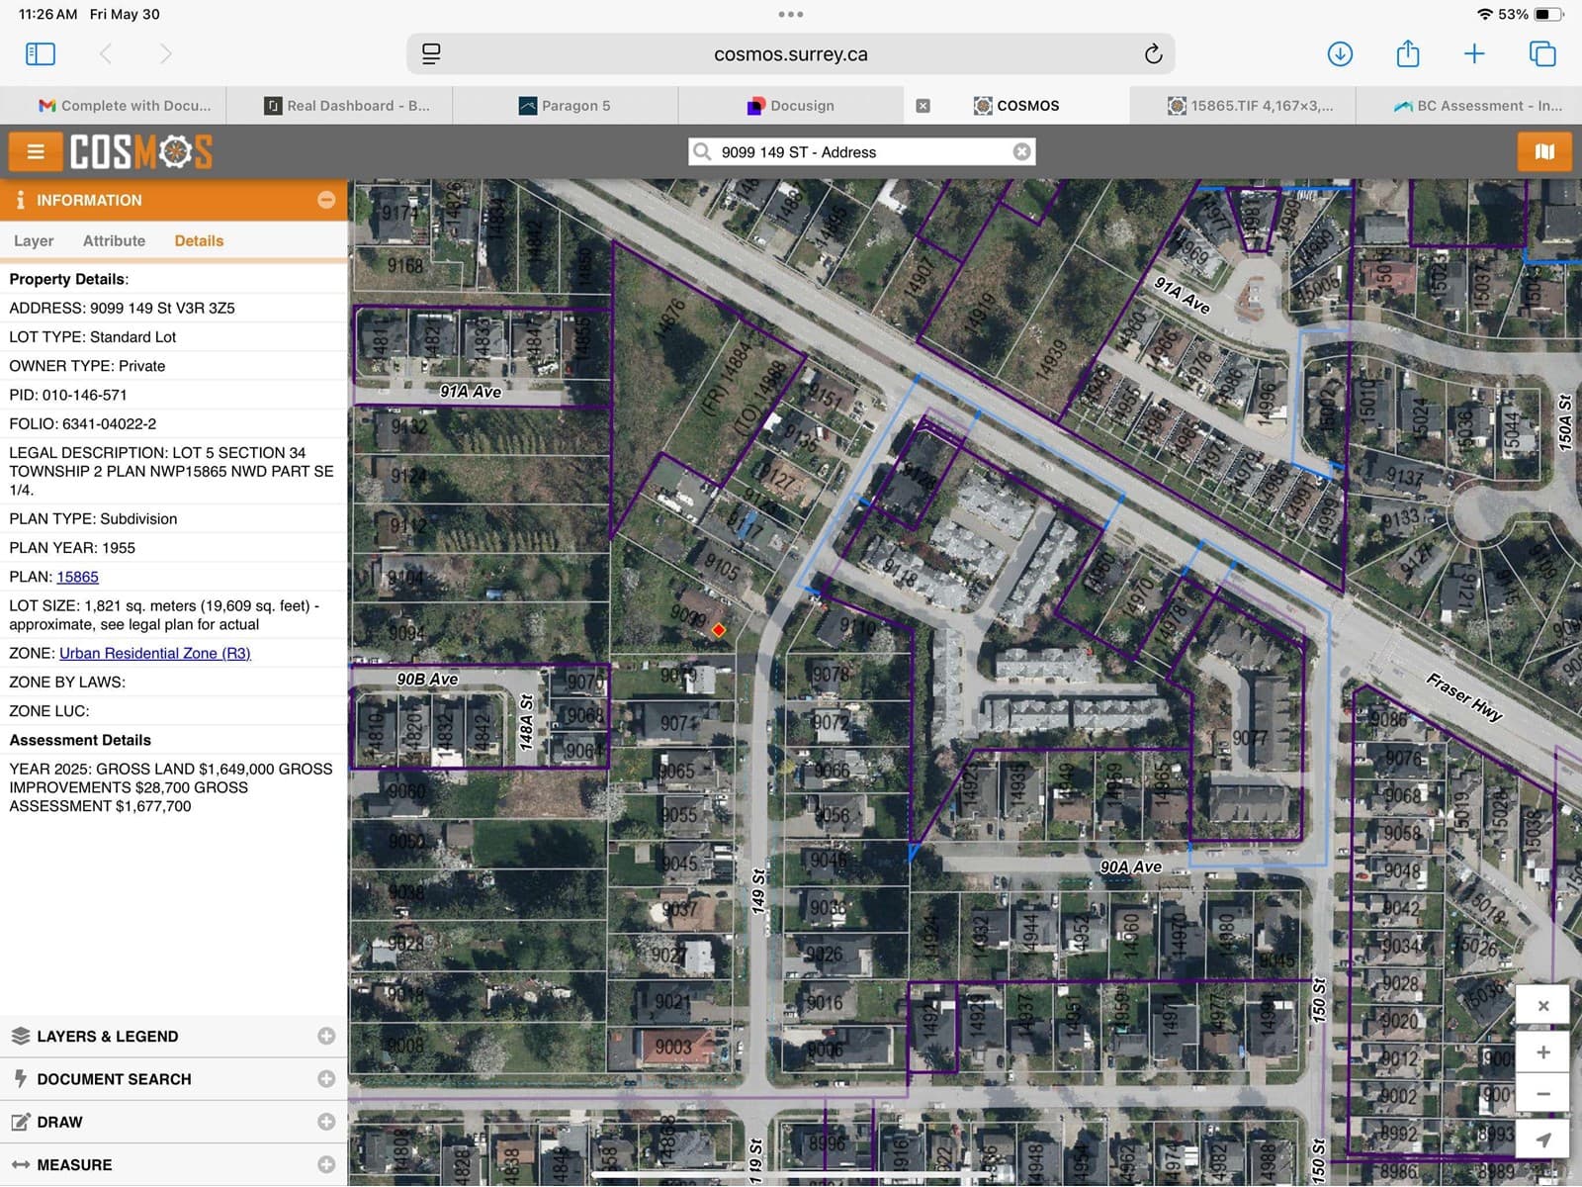This screenshot has width=1582, height=1187.
Task: Zoom out on the map
Action: [x=1542, y=1095]
